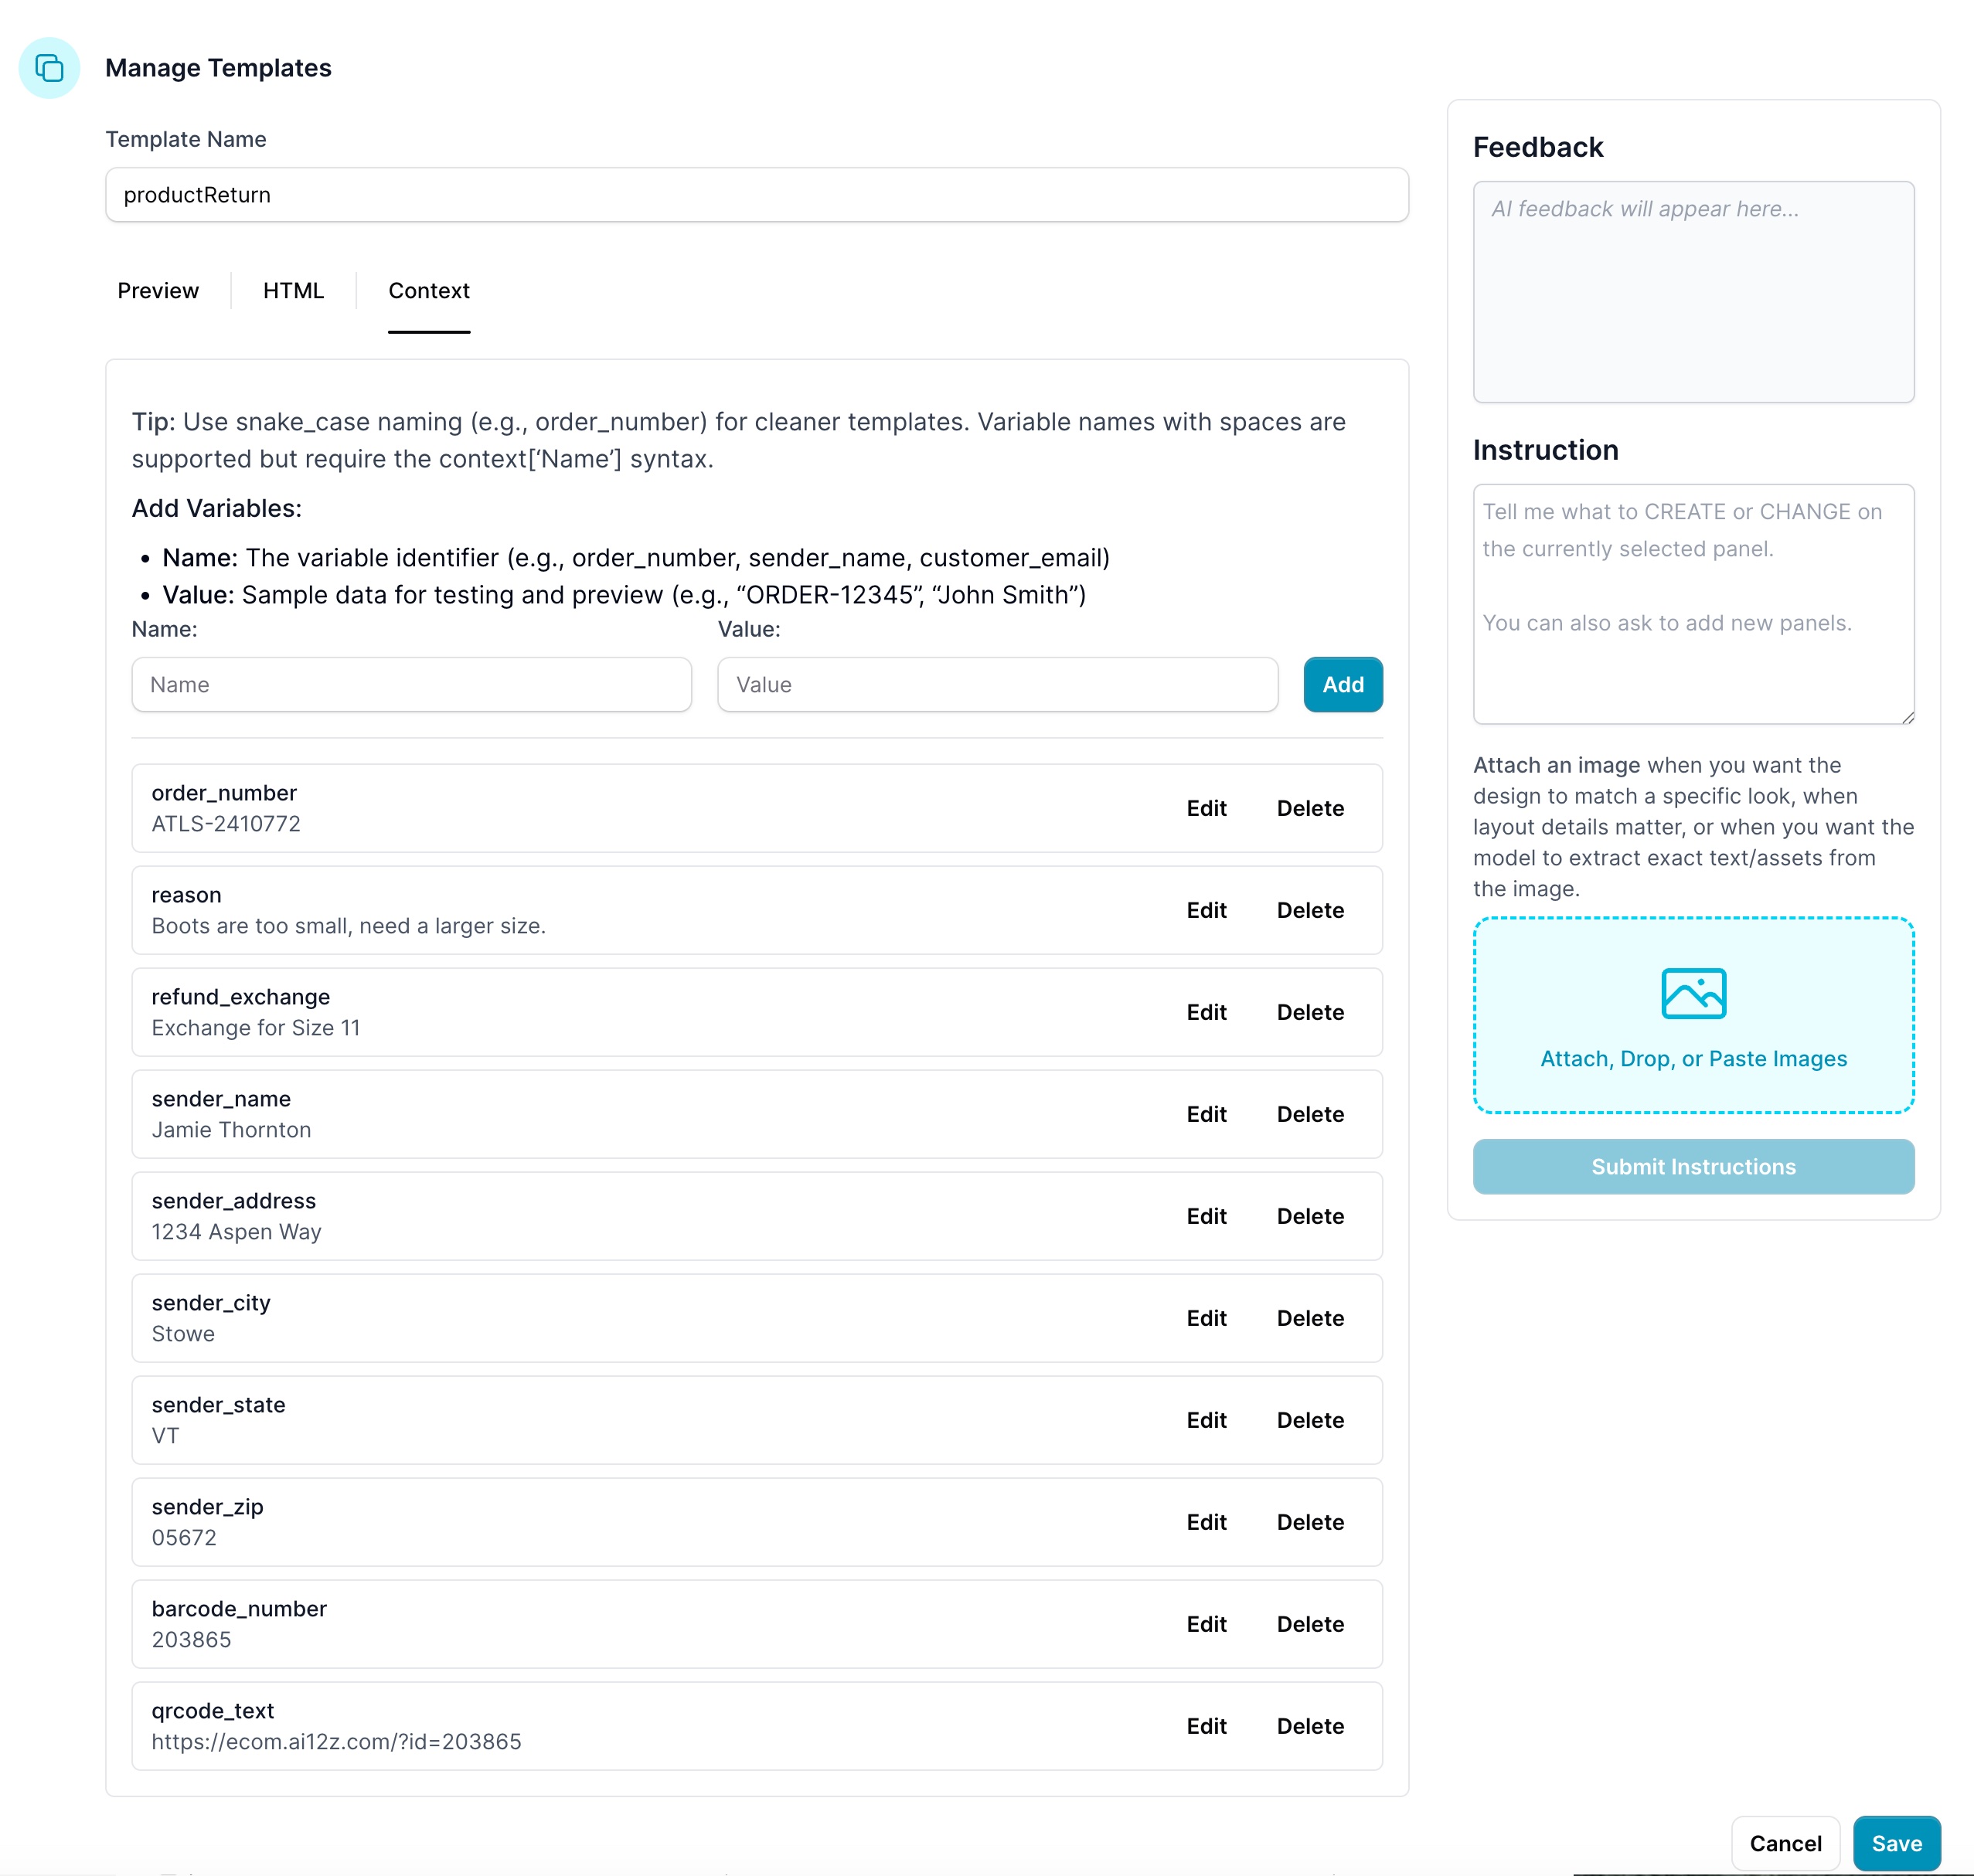Screen dimensions: 1974x1876
Task: Click Cancel to discard changes
Action: click(x=1785, y=1843)
